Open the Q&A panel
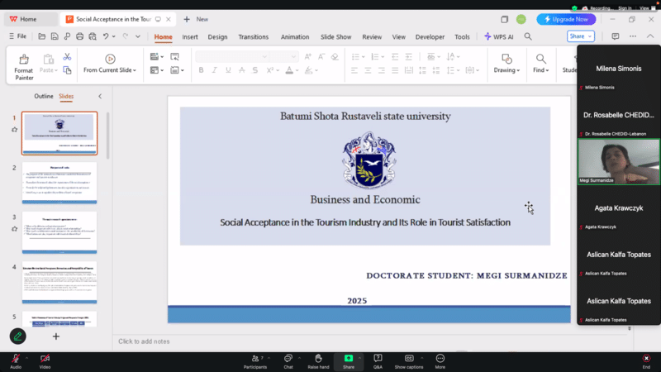The height and width of the screenshot is (372, 661). pos(378,358)
